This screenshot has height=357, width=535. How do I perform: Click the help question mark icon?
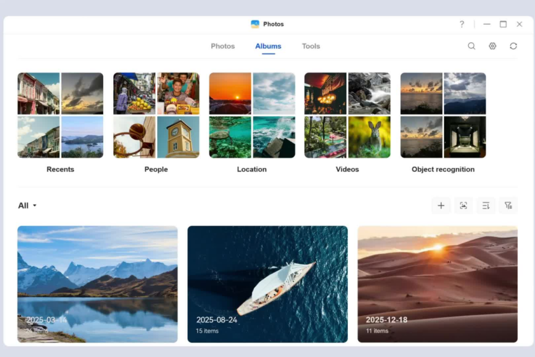click(x=461, y=24)
